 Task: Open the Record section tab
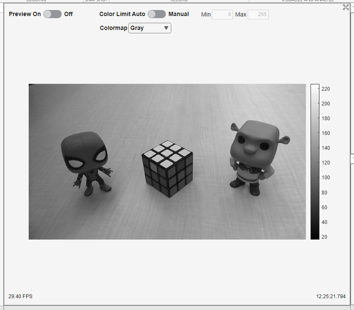click(179, 1)
